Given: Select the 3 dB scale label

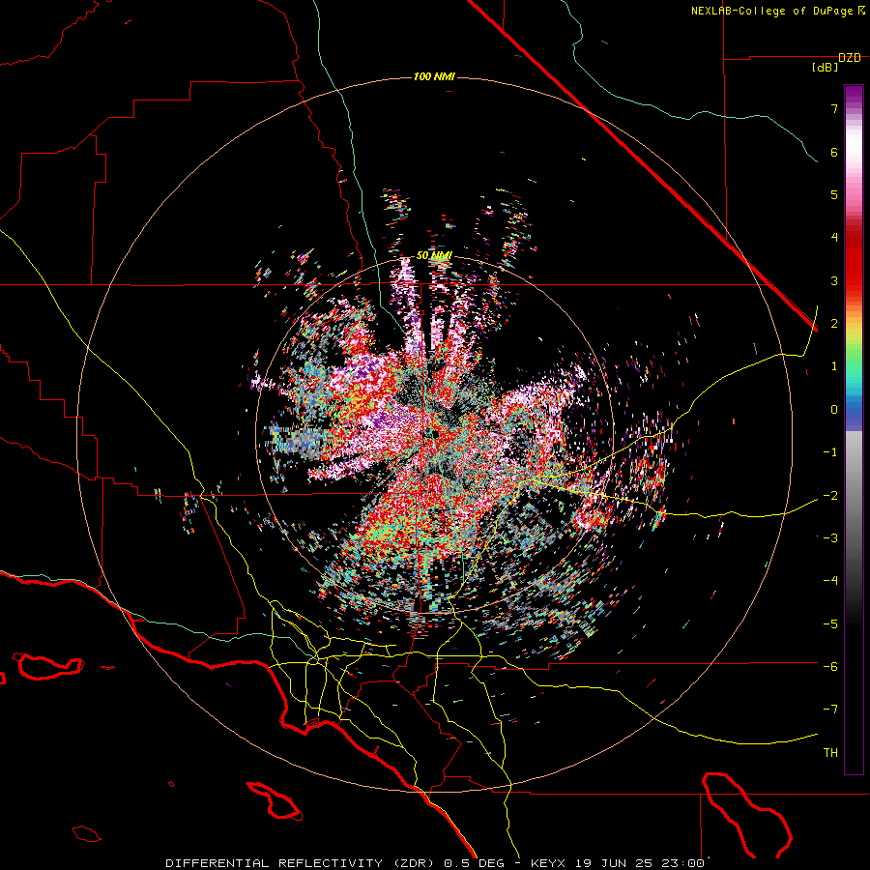Looking at the screenshot, I should pyautogui.click(x=834, y=280).
